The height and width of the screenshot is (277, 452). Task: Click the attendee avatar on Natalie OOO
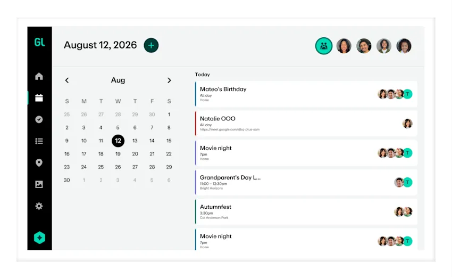tap(407, 124)
